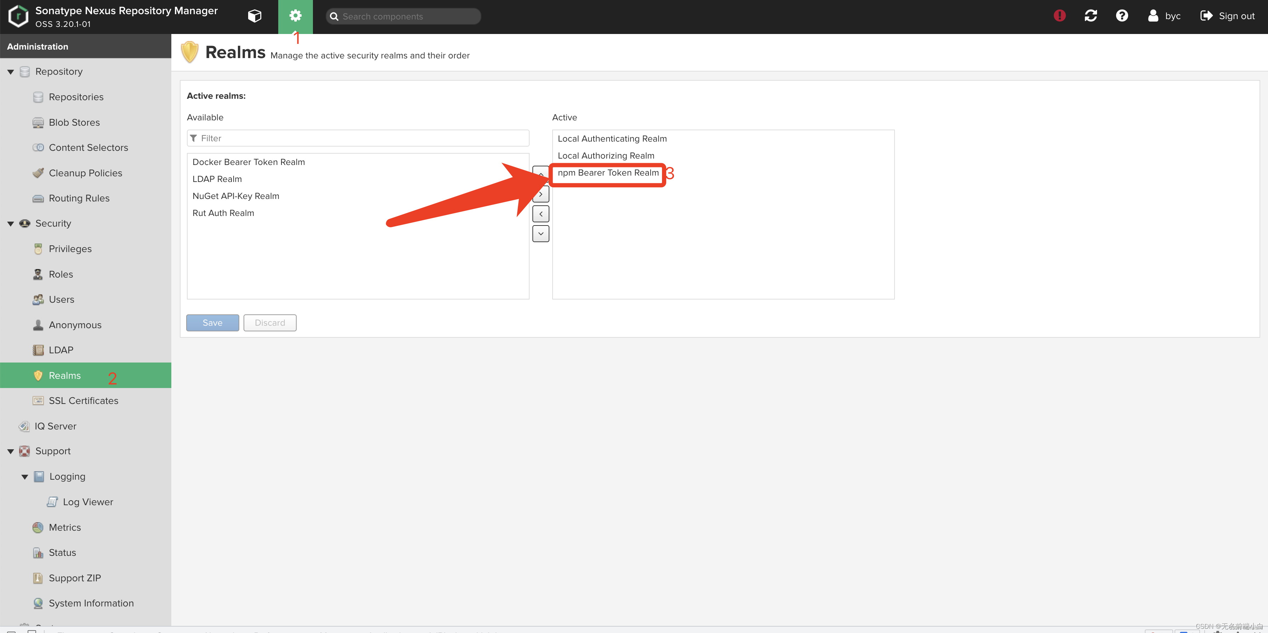Click the Administration gear icon
Image resolution: width=1268 pixels, height=633 pixels.
[x=295, y=16]
